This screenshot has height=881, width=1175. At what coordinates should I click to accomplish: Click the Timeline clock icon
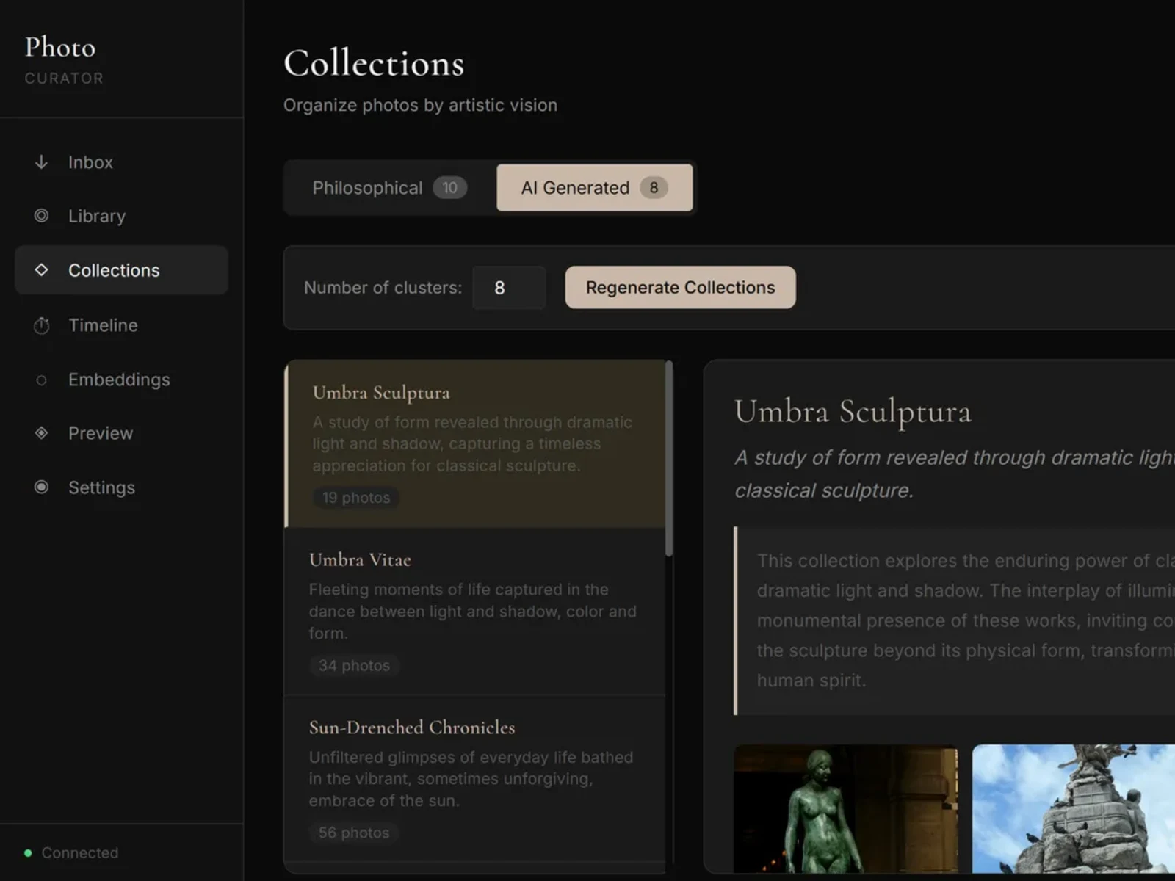tap(41, 325)
